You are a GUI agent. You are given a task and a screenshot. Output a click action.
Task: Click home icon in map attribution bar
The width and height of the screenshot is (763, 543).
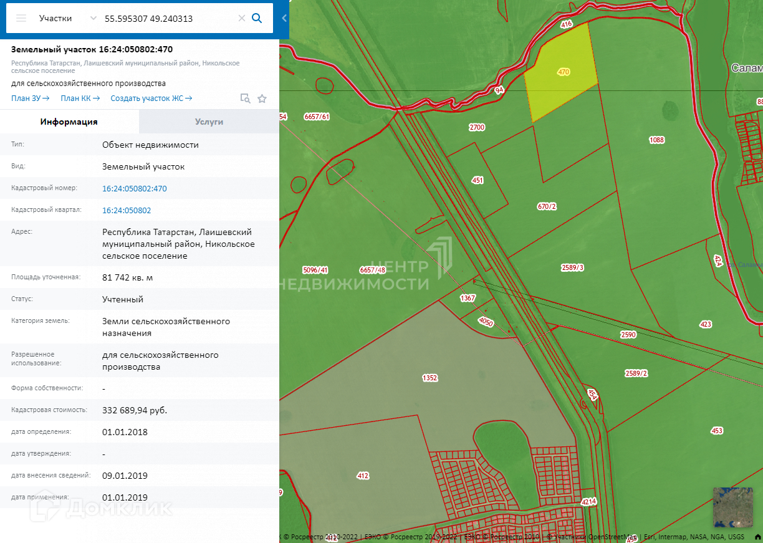[x=757, y=537]
